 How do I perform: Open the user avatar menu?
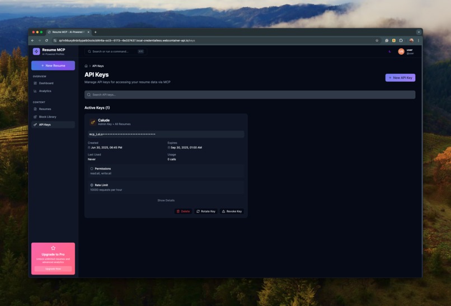tap(401, 51)
